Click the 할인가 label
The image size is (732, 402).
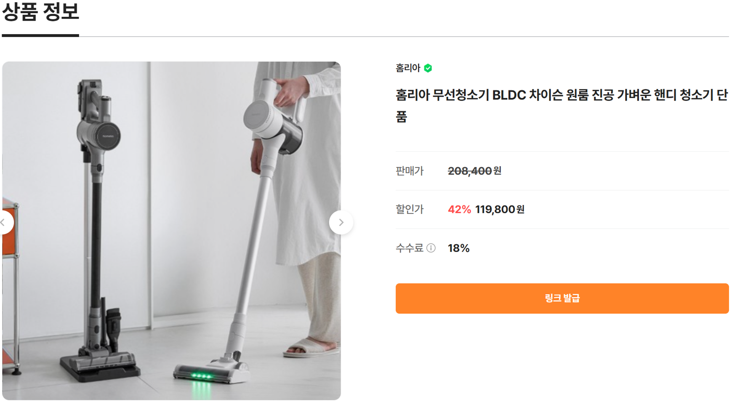click(x=409, y=210)
